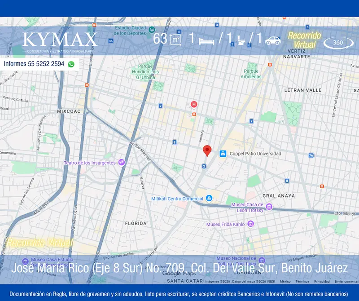Click the 7A route shield

coord(311,155)
